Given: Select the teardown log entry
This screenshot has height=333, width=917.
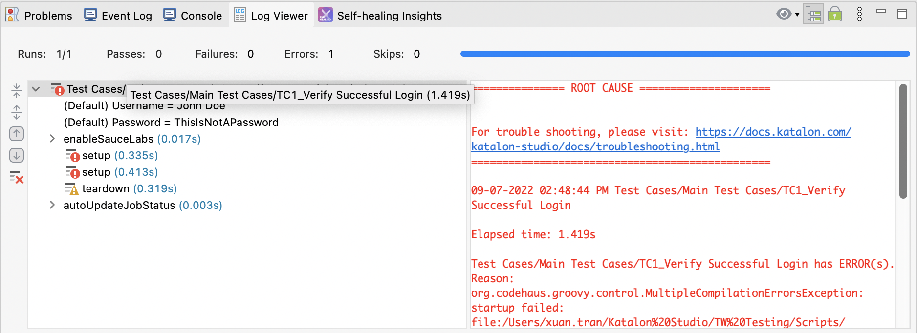Looking at the screenshot, I should [x=106, y=188].
